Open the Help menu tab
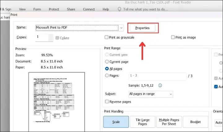223x132 pixels. (106, 9)
